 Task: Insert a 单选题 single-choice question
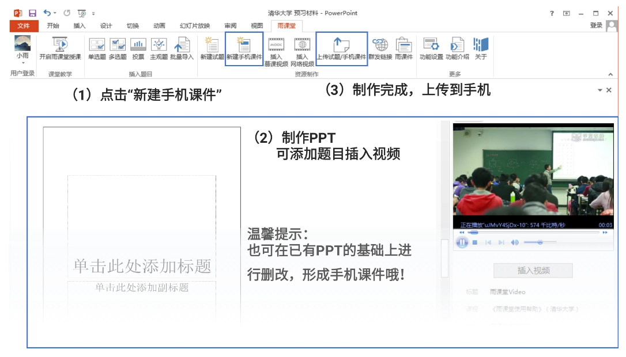pos(97,48)
